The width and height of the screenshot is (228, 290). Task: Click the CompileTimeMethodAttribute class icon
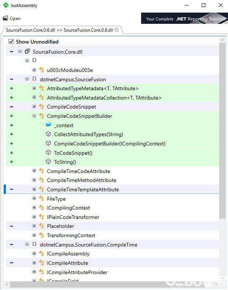point(41,180)
